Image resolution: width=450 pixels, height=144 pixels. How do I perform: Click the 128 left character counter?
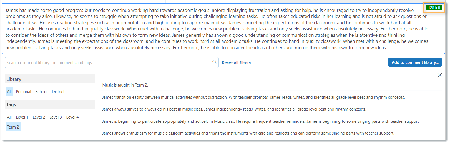click(x=434, y=7)
